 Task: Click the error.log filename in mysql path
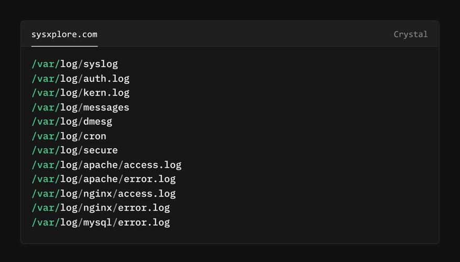[144, 222]
